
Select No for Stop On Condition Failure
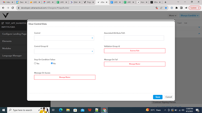[52, 63]
